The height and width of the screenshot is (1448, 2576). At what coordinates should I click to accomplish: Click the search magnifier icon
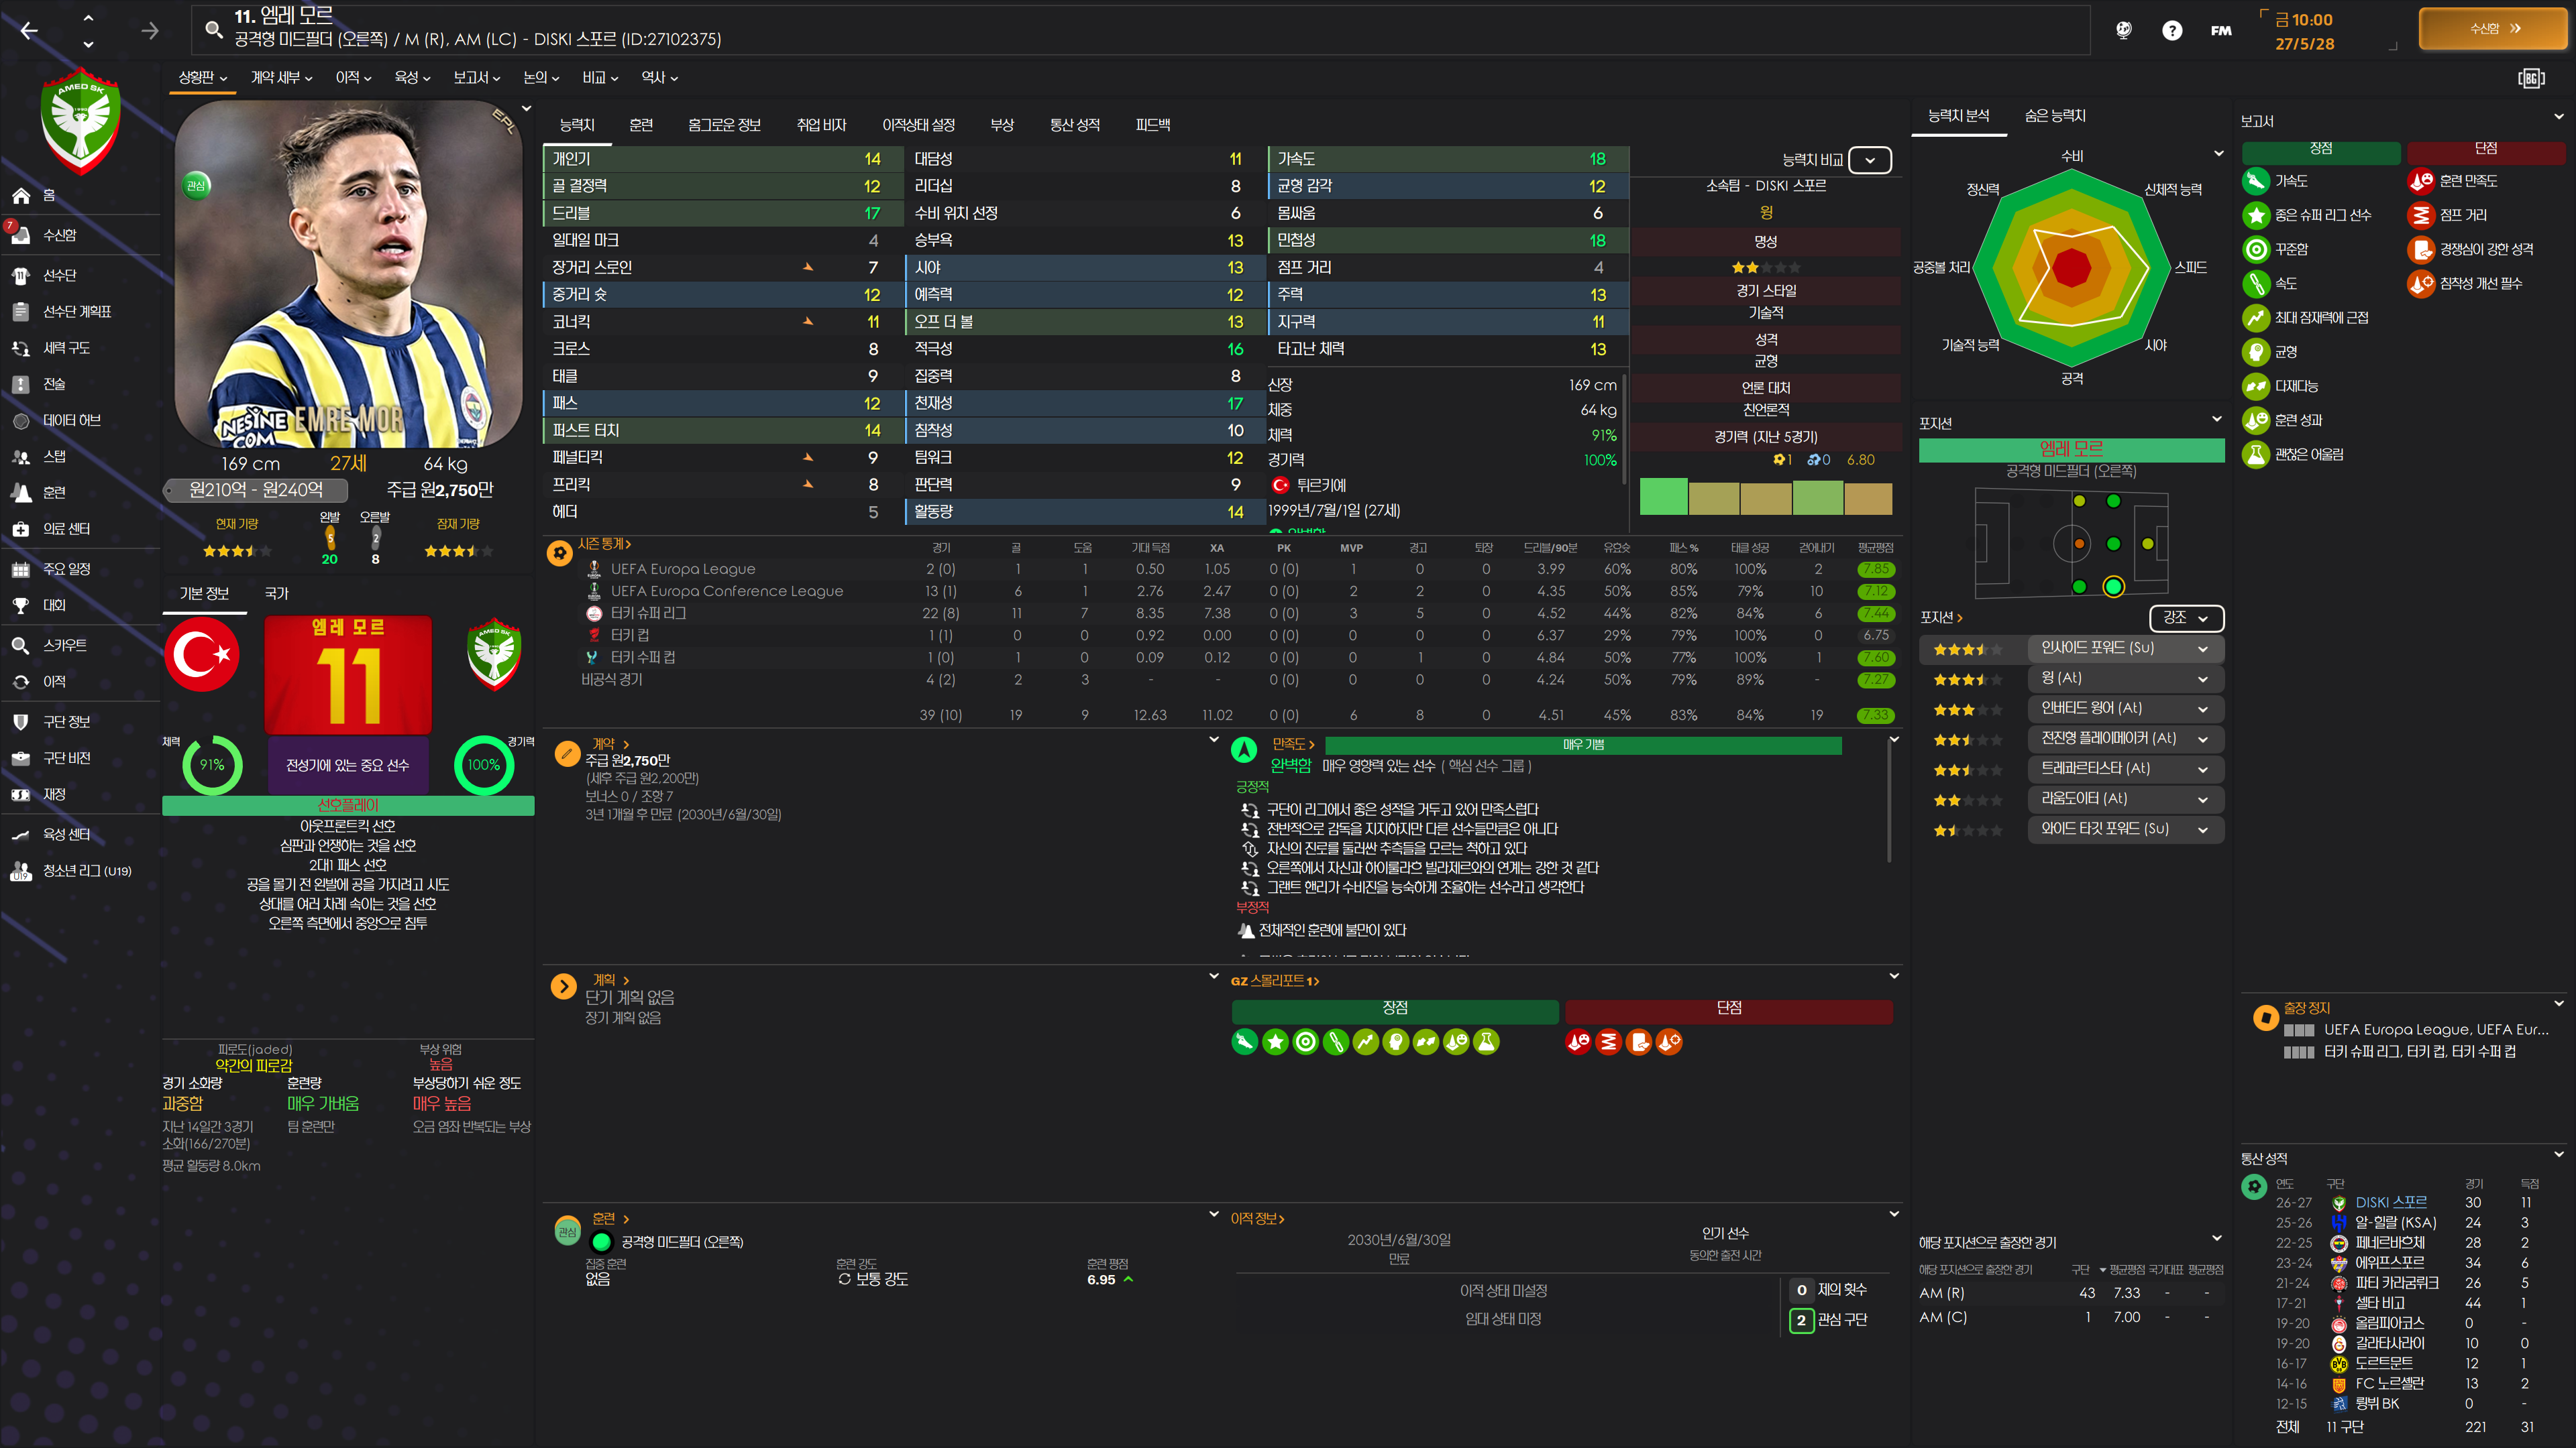pyautogui.click(x=213, y=29)
